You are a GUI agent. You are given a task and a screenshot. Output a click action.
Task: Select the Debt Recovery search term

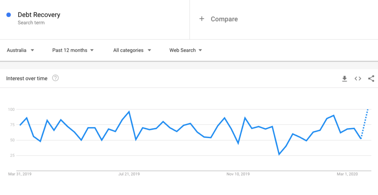(x=39, y=15)
